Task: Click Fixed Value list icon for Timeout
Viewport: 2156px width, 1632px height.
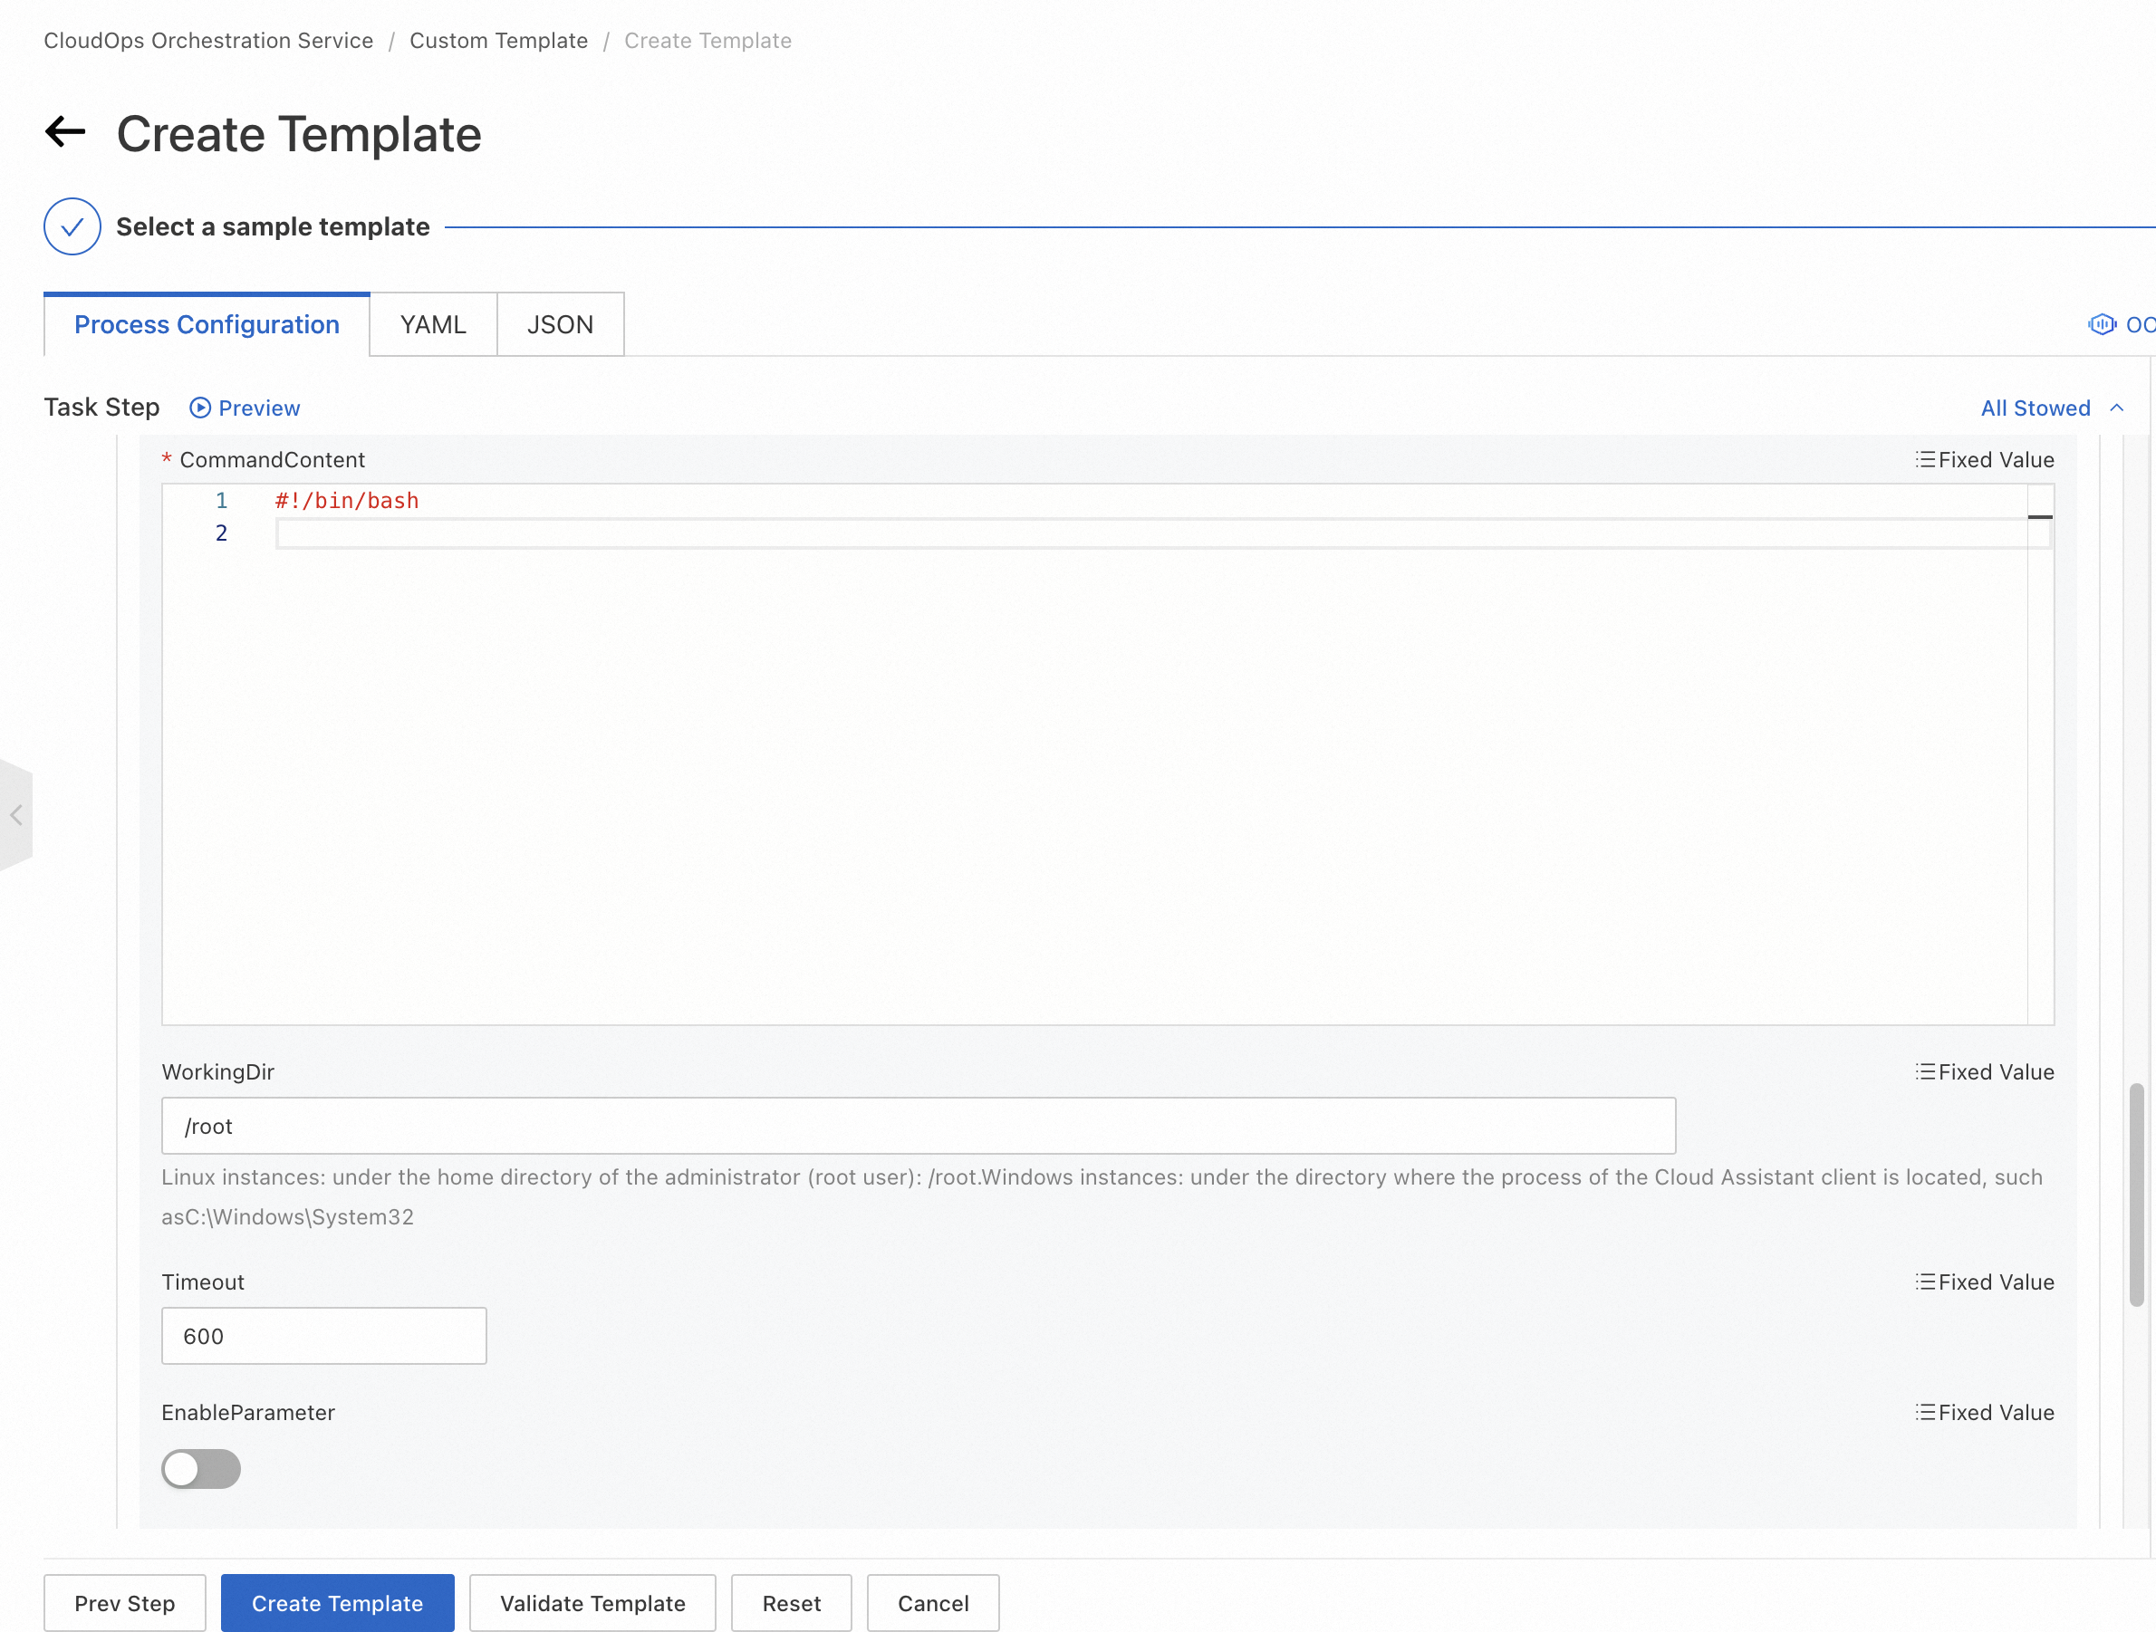Action: tap(1925, 1282)
